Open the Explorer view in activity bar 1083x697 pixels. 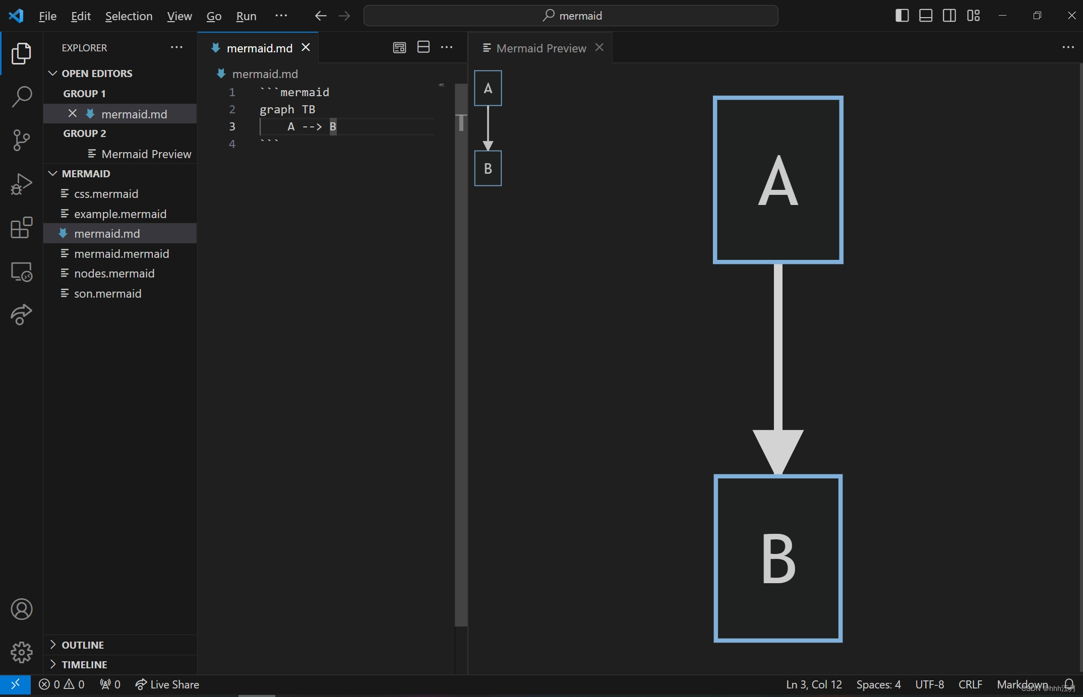pyautogui.click(x=21, y=53)
